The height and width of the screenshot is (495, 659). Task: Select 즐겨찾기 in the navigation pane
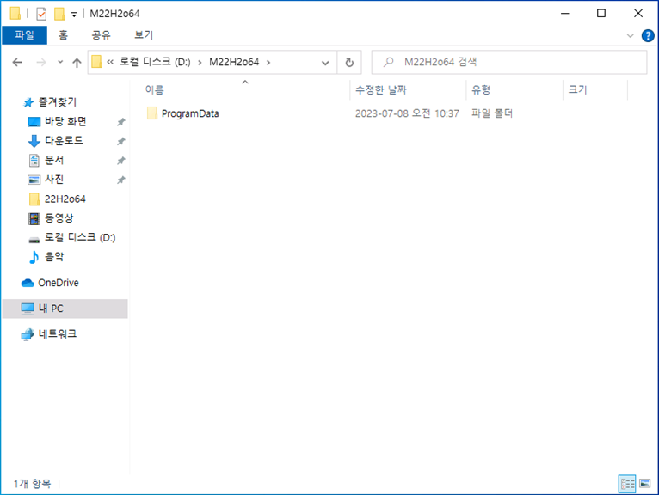coord(57,101)
